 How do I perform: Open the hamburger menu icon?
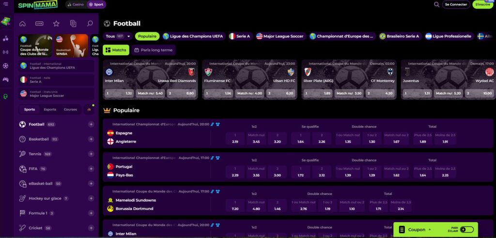[6, 4]
